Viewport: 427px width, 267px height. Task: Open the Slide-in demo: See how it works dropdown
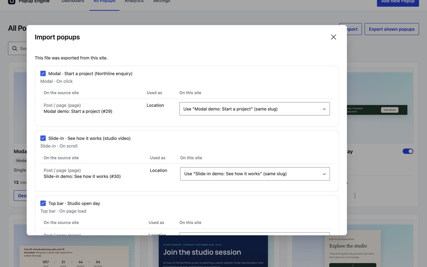click(255, 174)
